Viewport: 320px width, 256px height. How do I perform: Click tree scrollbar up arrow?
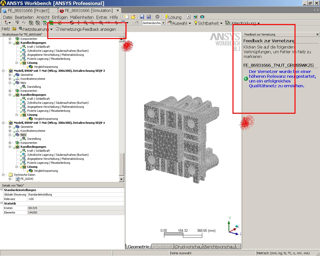[121, 39]
